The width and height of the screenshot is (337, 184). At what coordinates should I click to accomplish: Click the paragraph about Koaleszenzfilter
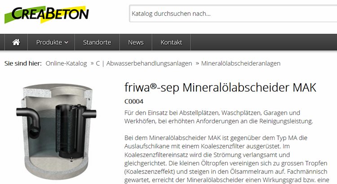click(x=226, y=159)
